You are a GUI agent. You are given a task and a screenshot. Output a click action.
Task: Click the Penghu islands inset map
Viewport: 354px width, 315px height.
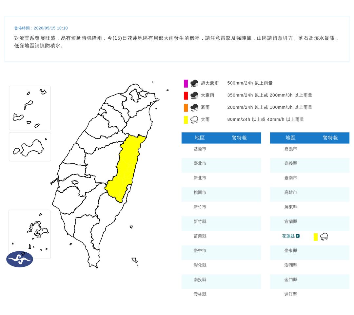(x=29, y=234)
